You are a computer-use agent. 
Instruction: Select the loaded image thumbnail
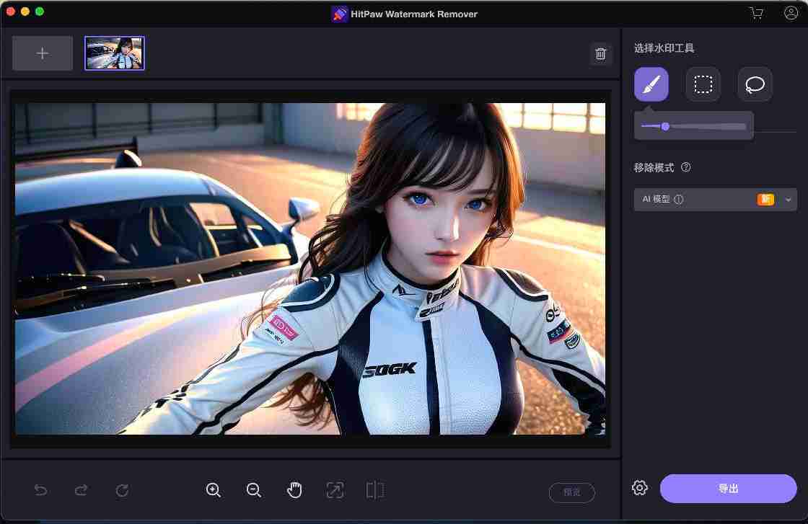115,53
